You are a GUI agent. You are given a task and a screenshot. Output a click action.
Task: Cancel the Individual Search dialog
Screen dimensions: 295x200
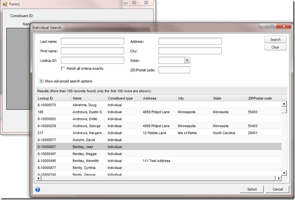277,189
